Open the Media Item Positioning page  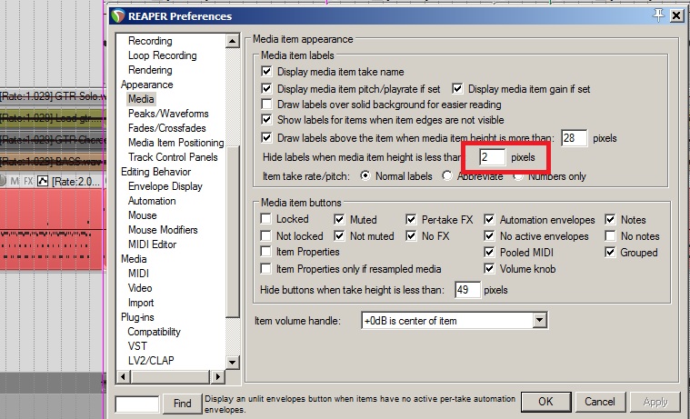click(x=176, y=143)
